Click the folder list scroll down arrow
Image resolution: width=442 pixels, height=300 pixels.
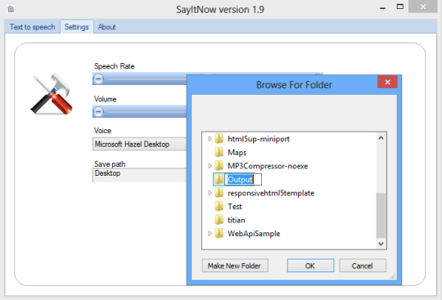point(381,244)
